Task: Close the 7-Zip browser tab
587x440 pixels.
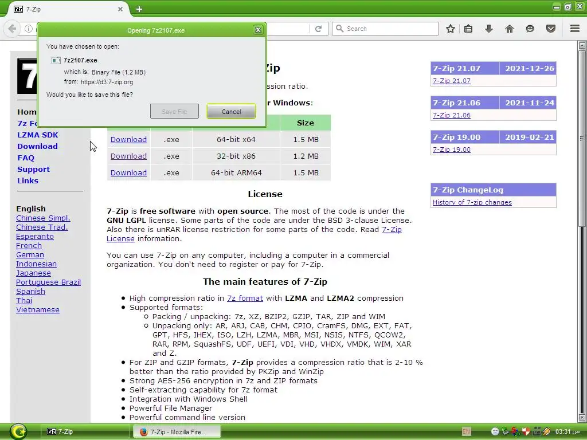Action: pos(120,9)
